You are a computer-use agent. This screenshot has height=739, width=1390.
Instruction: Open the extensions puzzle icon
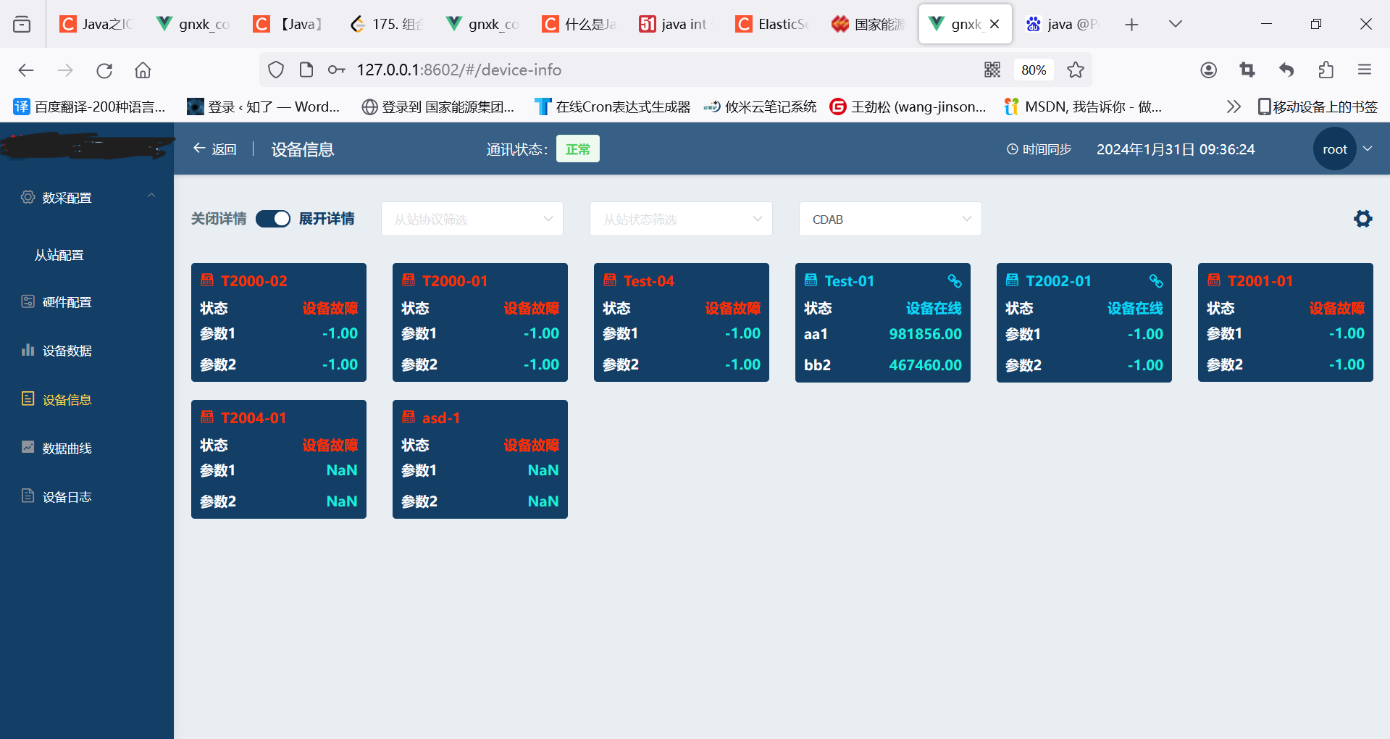[1326, 70]
